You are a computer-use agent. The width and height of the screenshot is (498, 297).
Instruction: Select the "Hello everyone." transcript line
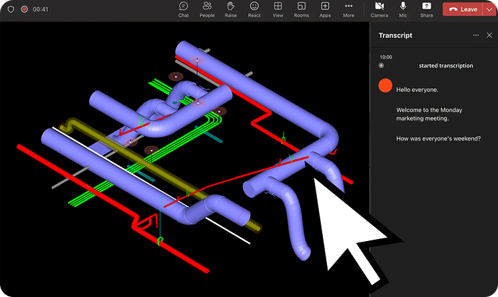pyautogui.click(x=417, y=89)
